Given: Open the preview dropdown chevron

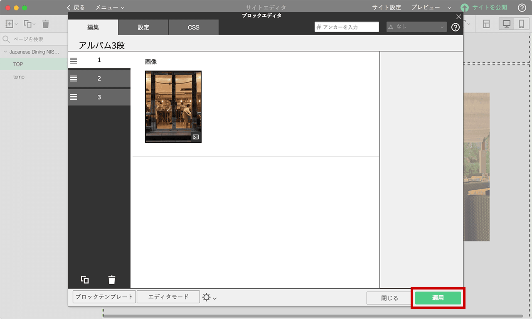Looking at the screenshot, I should [x=449, y=8].
